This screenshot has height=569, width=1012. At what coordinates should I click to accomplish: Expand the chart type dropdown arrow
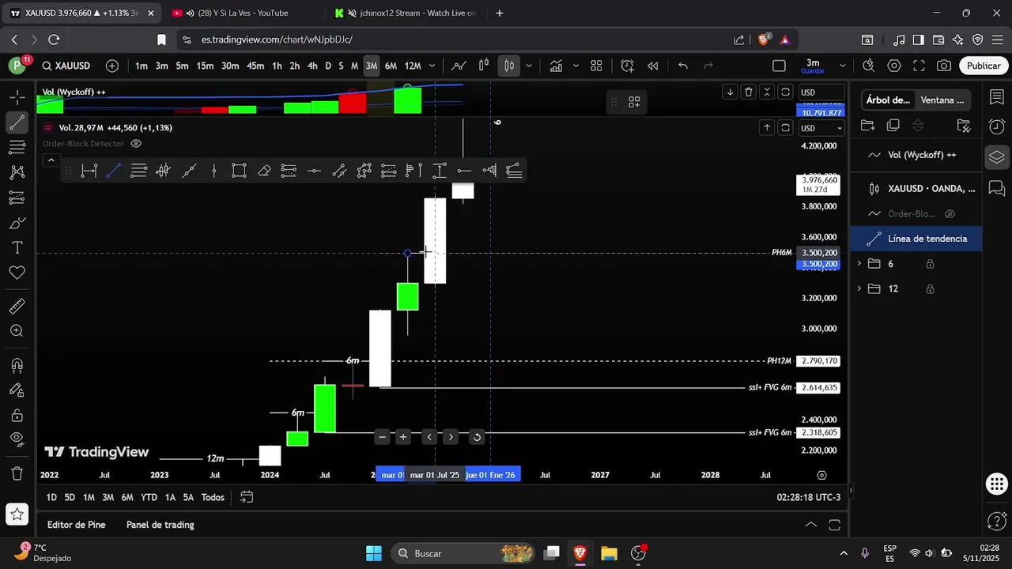[x=529, y=66]
